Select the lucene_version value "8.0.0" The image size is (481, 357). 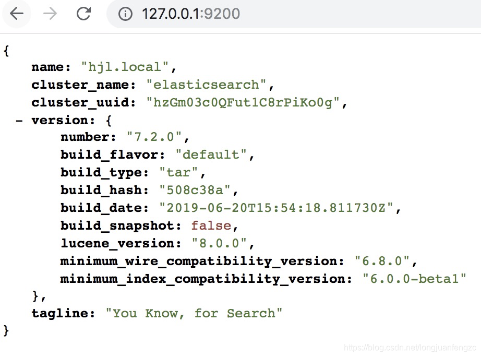pos(219,243)
